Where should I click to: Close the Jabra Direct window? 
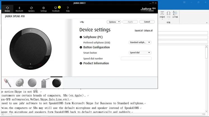coord(156,3)
